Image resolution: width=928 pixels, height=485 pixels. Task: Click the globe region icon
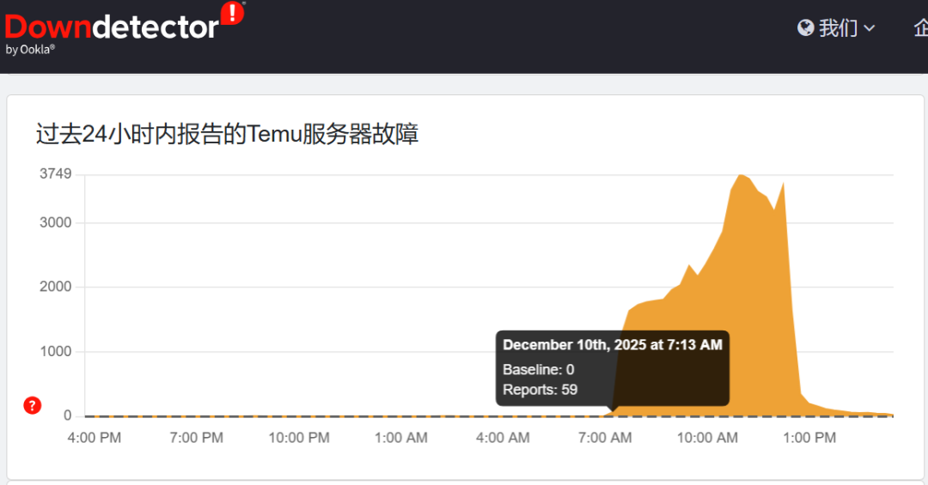pyautogui.click(x=805, y=28)
